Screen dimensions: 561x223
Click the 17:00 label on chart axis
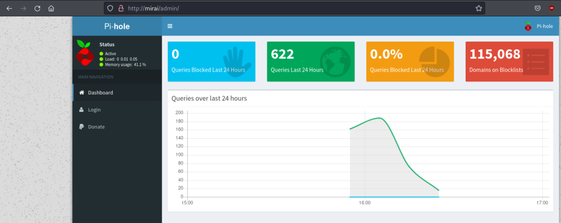coord(542,203)
